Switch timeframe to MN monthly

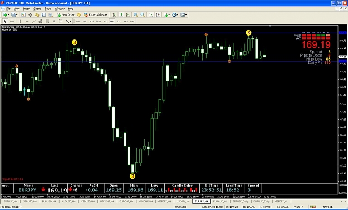click(132, 21)
